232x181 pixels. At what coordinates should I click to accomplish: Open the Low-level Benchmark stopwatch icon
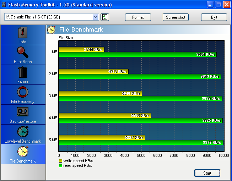23,132
